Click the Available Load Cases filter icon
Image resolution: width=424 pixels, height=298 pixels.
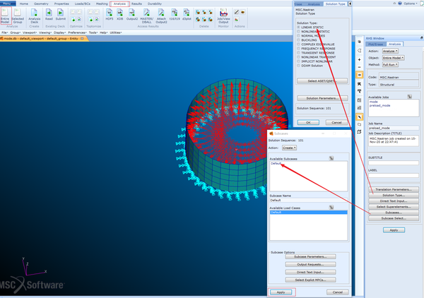pos(331,207)
